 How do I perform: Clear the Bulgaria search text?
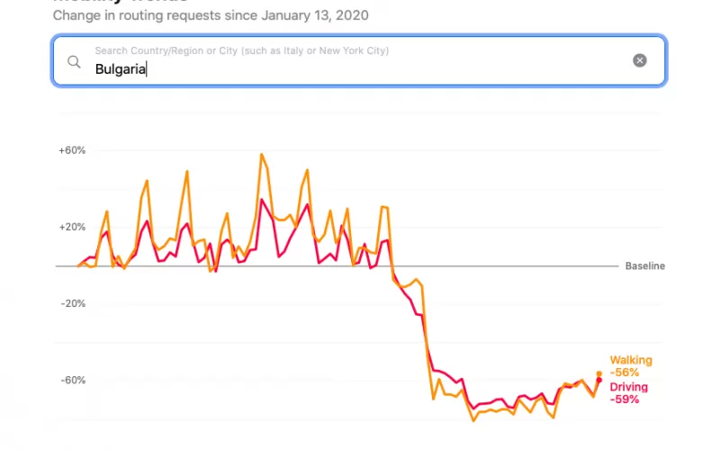(639, 60)
